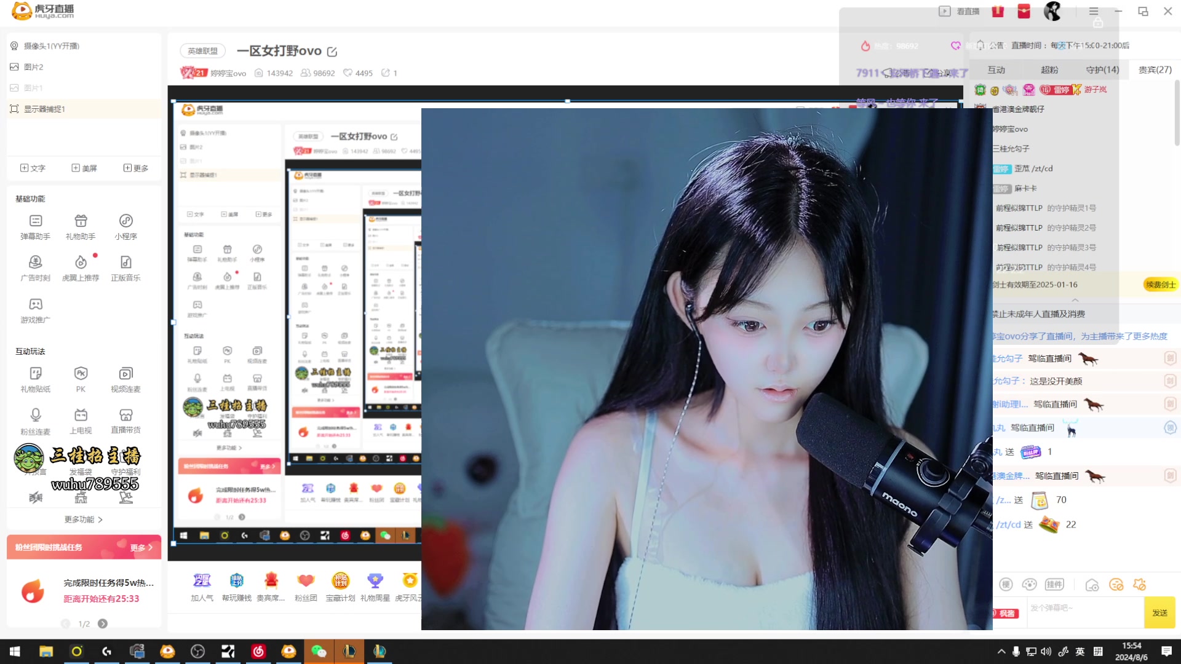The image size is (1181, 664).
Task: Open the 礼物贴纸 gift sticker feature
Action: pyautogui.click(x=35, y=379)
